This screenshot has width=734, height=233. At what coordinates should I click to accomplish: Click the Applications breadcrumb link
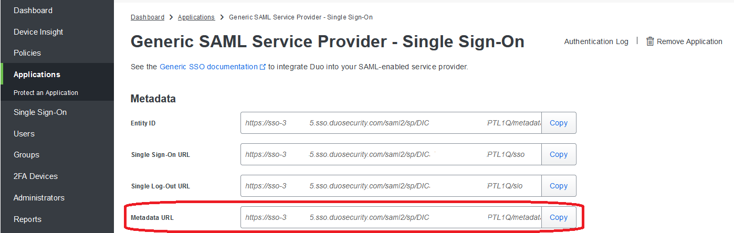(196, 17)
